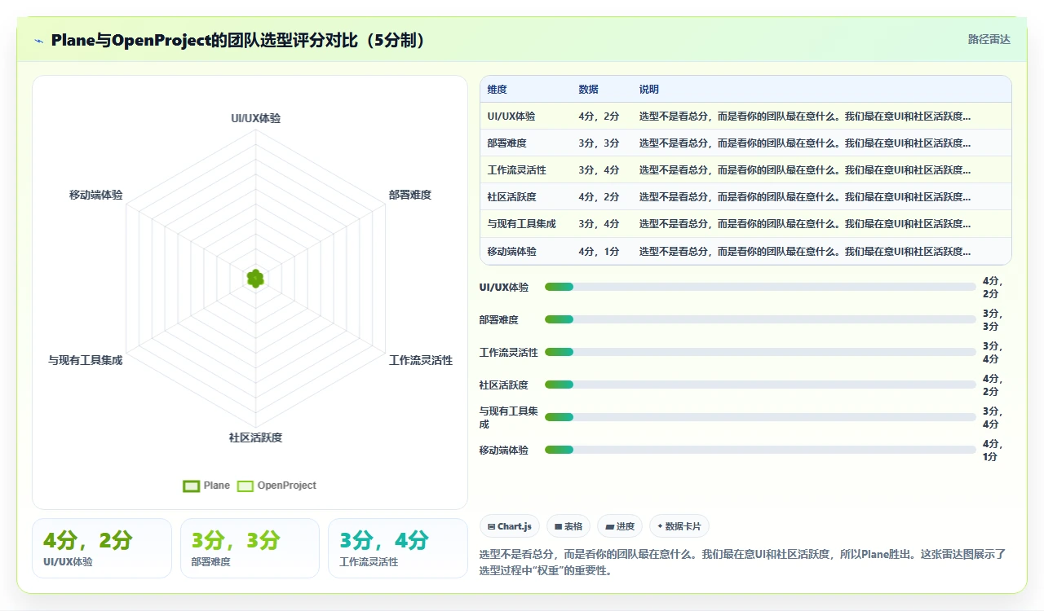Click the 社区活跃度 label beside its progress bar
Viewport: 1044px width, 611px height.
tap(504, 385)
